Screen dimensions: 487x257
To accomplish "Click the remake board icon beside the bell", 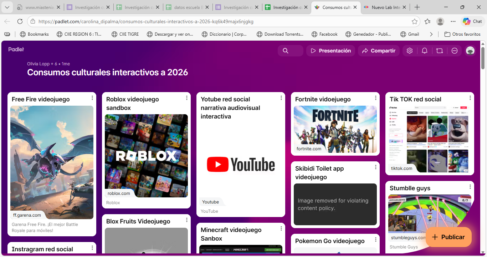I will coord(439,51).
